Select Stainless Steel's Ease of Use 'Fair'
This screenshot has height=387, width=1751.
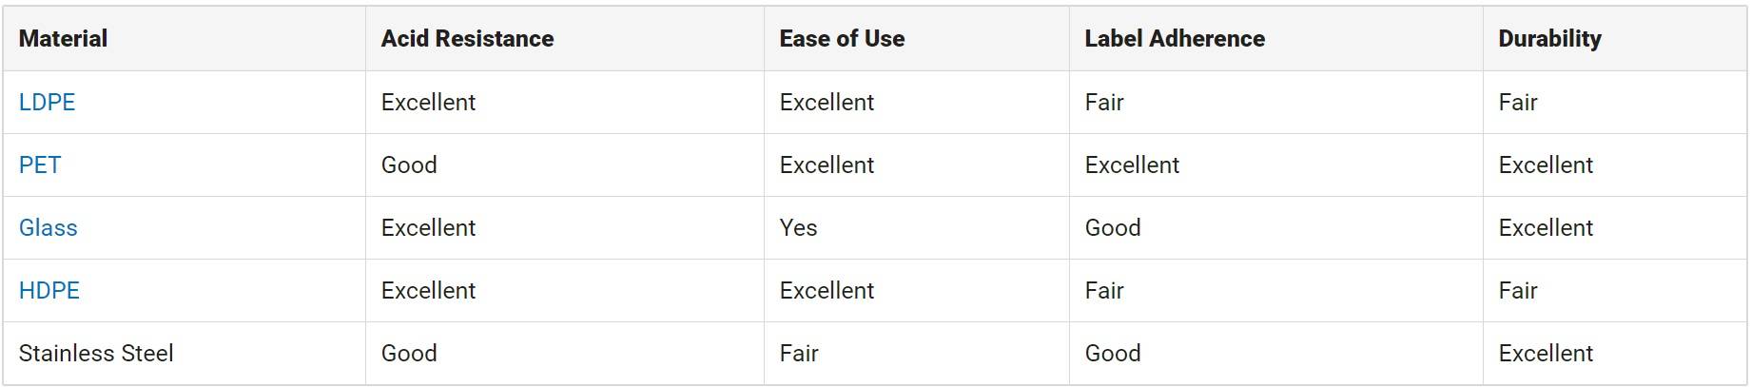[799, 353]
